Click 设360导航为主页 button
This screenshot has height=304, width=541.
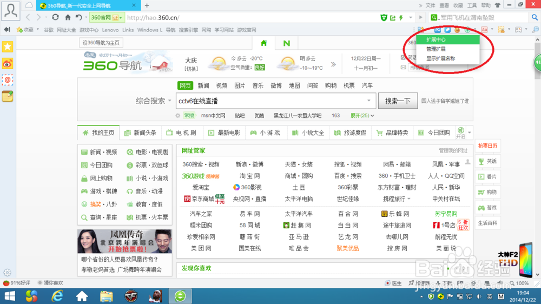coord(101,43)
